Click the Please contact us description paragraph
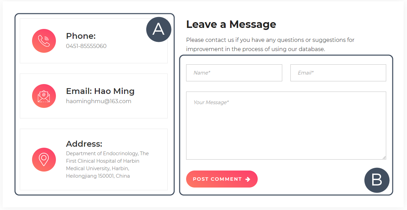407x210 pixels. [x=270, y=45]
